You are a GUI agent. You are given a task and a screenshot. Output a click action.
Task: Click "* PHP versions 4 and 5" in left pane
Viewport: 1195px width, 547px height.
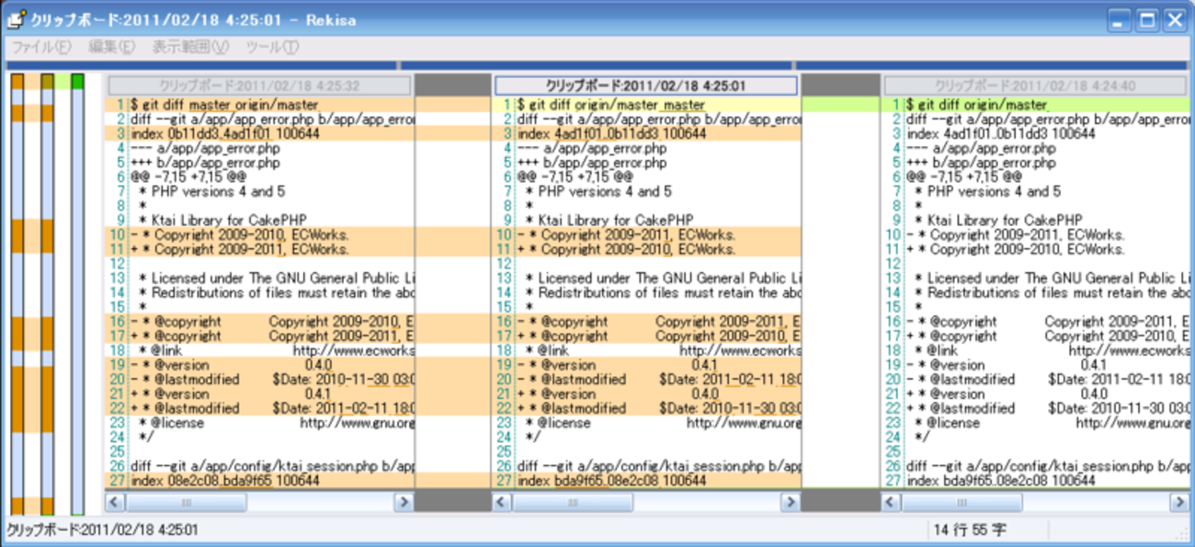pyautogui.click(x=211, y=191)
